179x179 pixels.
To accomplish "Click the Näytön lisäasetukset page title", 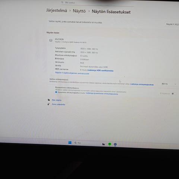I will pyautogui.click(x=111, y=12).
